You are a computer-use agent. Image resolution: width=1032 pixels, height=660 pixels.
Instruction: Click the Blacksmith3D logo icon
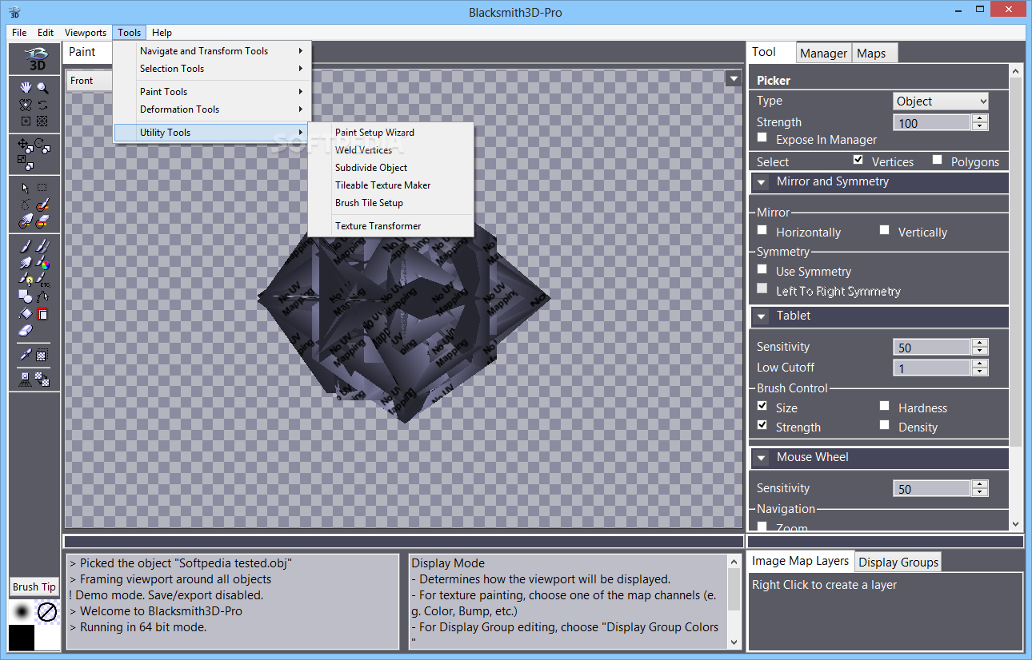34,59
